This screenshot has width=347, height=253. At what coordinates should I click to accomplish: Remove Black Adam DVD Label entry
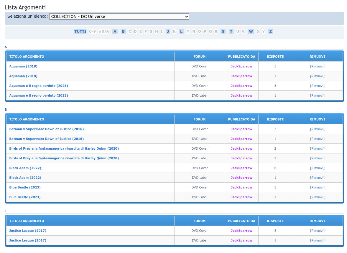317,178
